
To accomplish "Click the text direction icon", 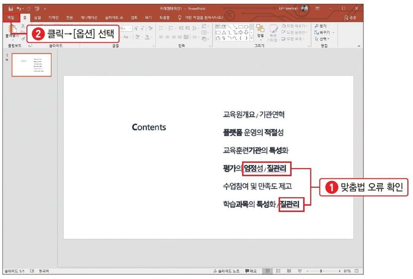I will [205, 26].
